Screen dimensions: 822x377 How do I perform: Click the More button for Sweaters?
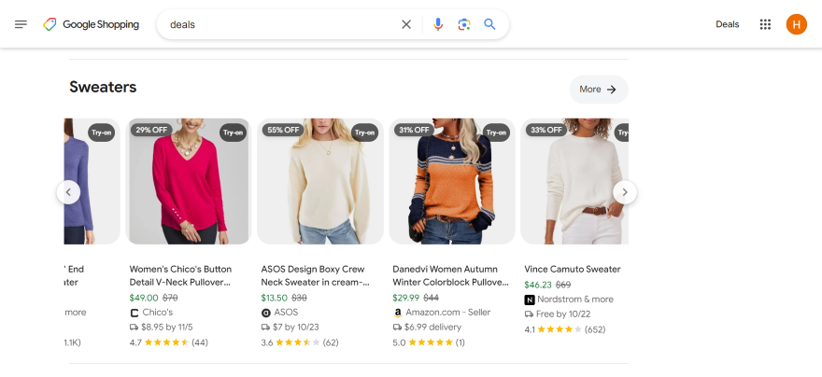tap(599, 90)
